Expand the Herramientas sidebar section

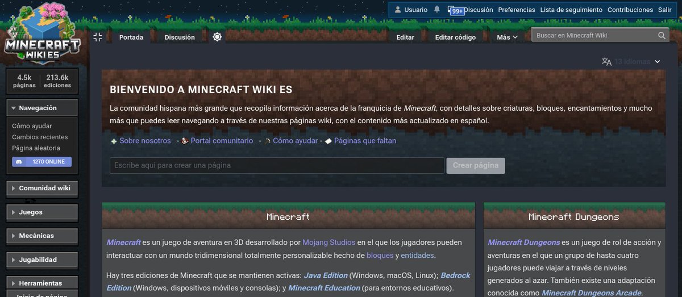[x=41, y=283]
